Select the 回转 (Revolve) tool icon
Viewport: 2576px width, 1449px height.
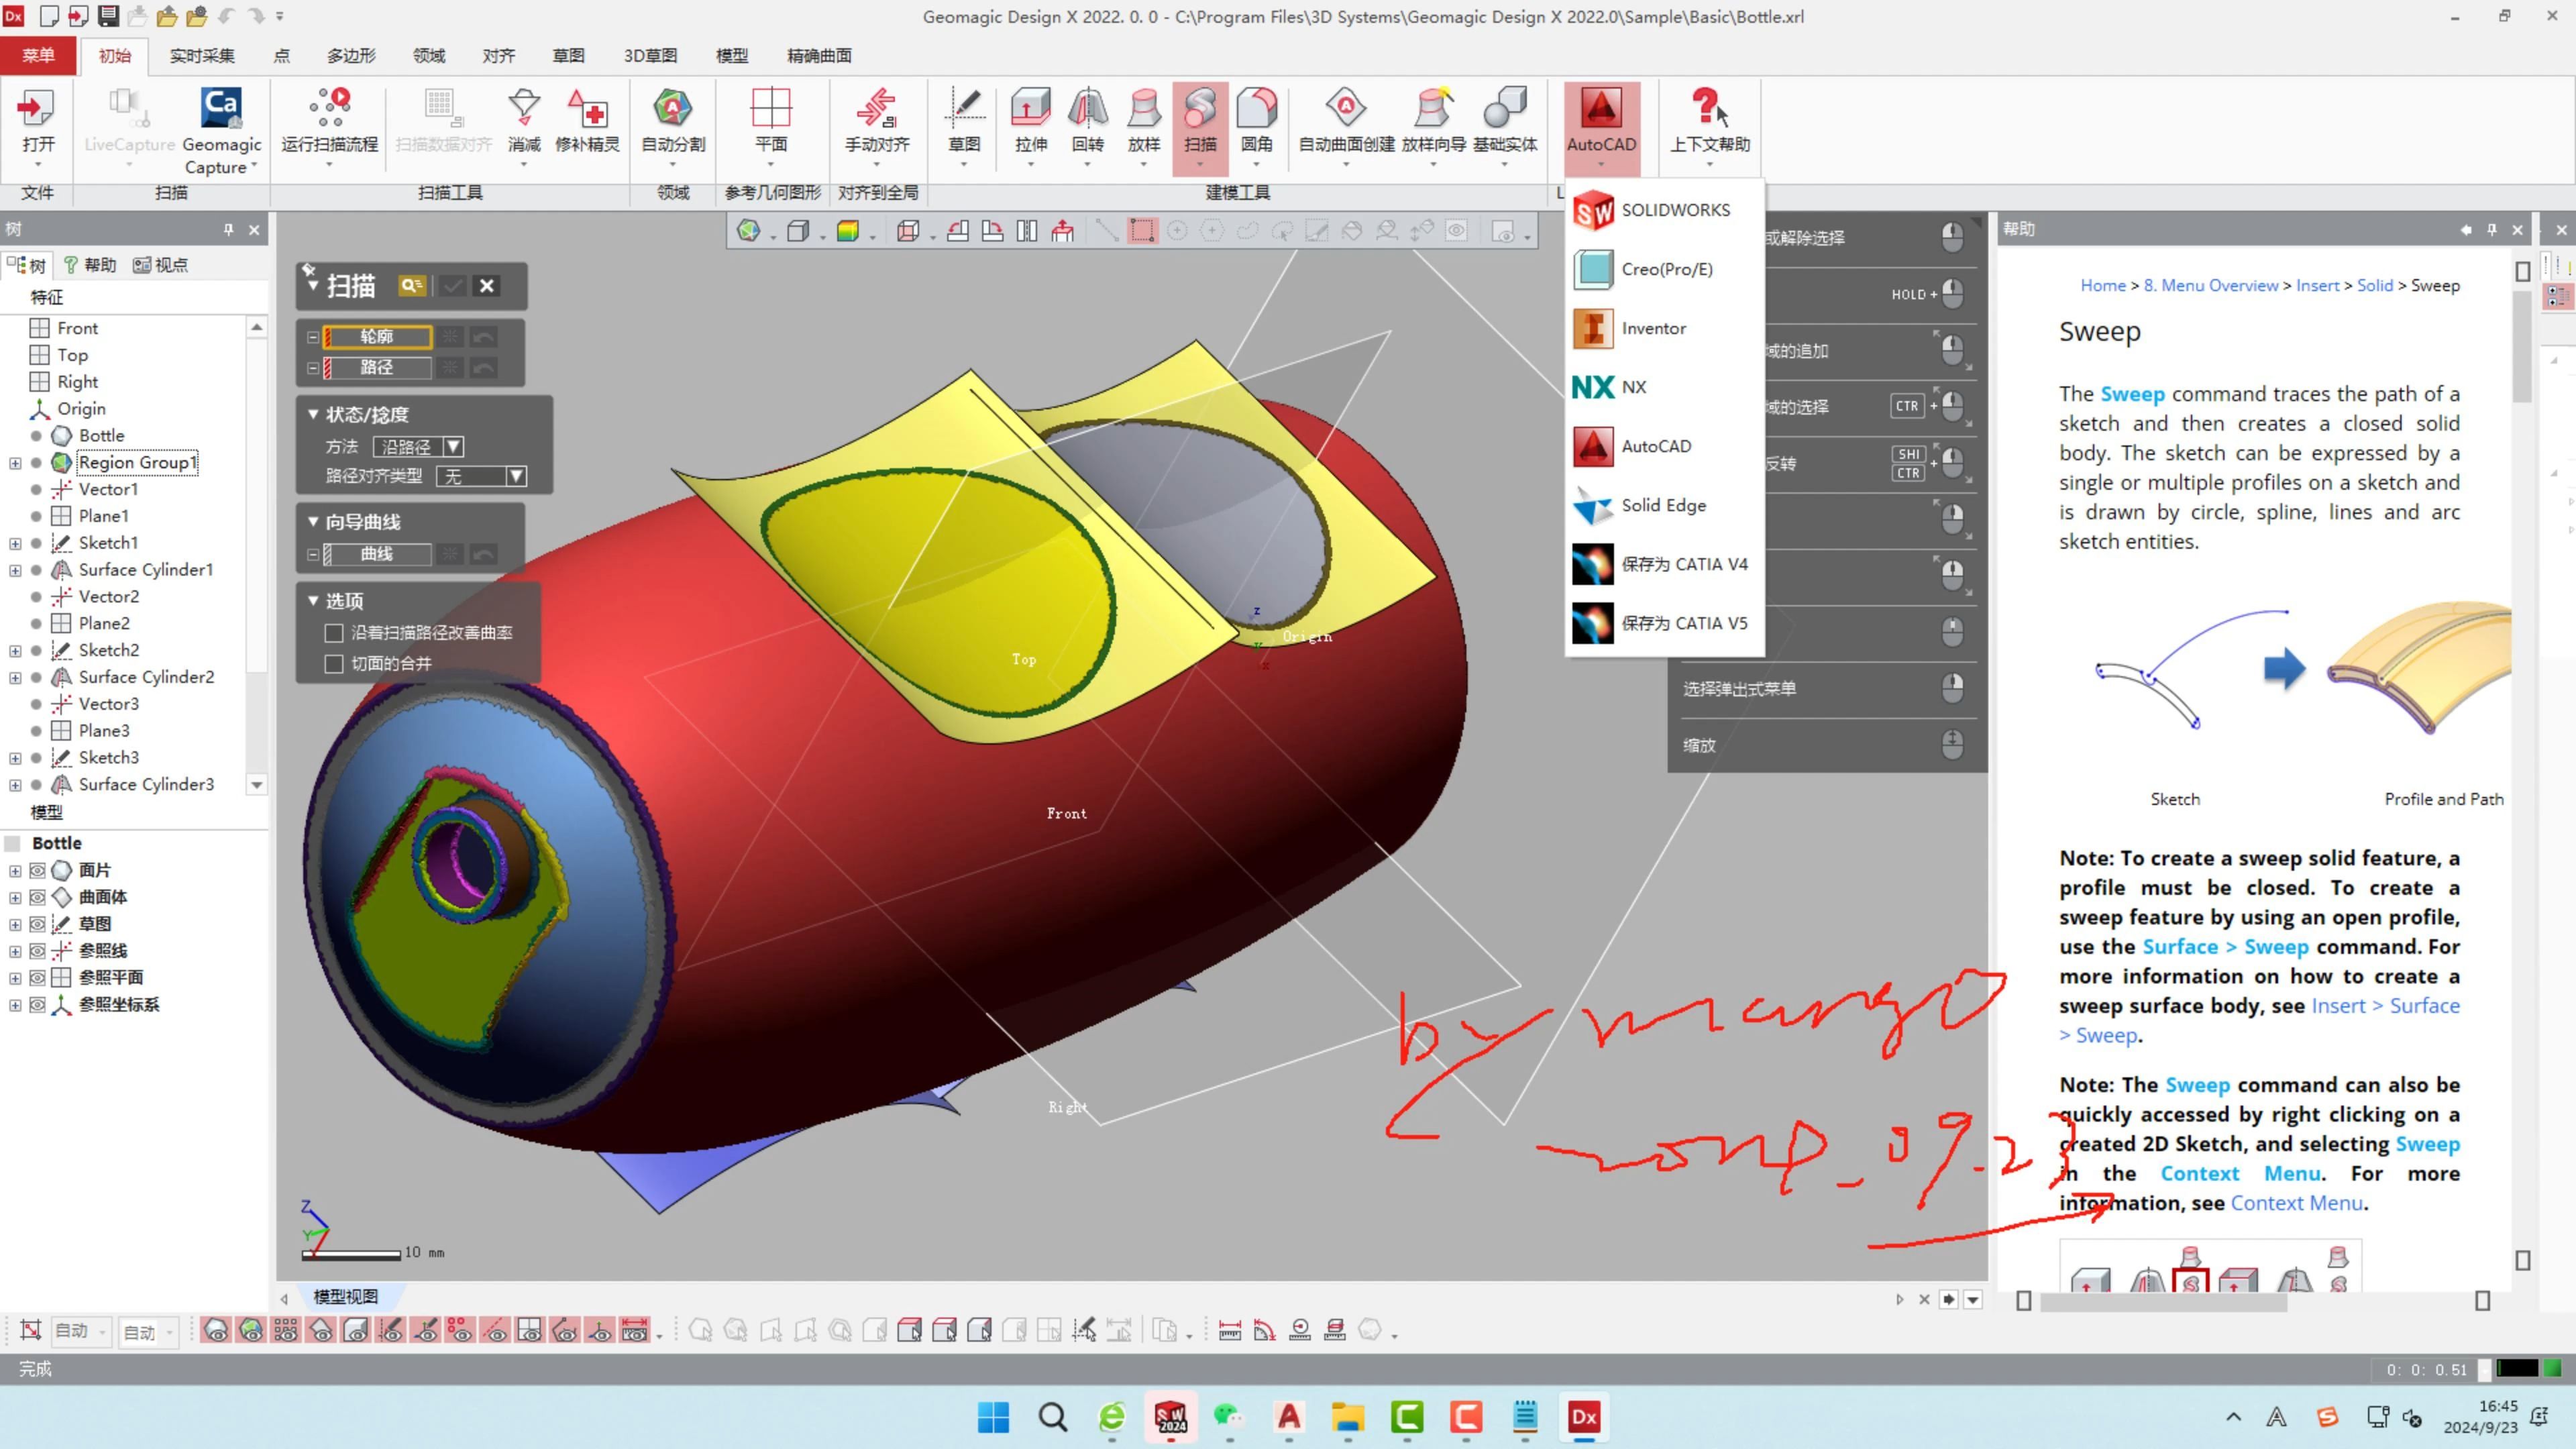1087,120
